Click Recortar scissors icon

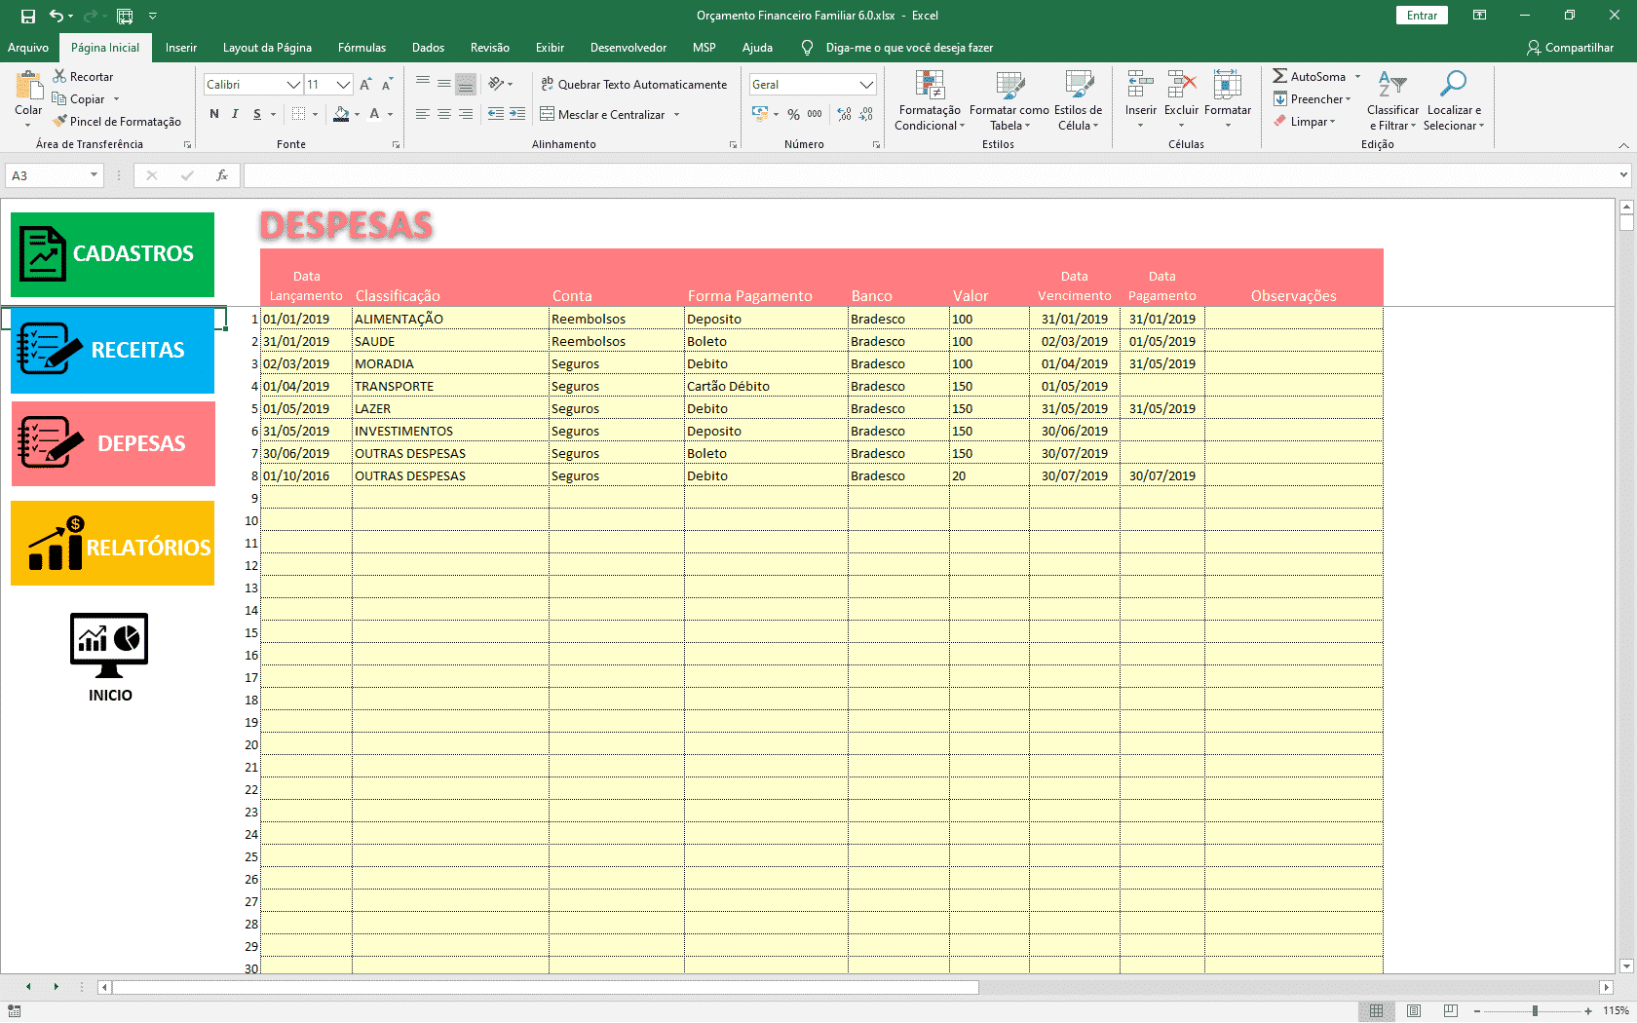coord(59,76)
